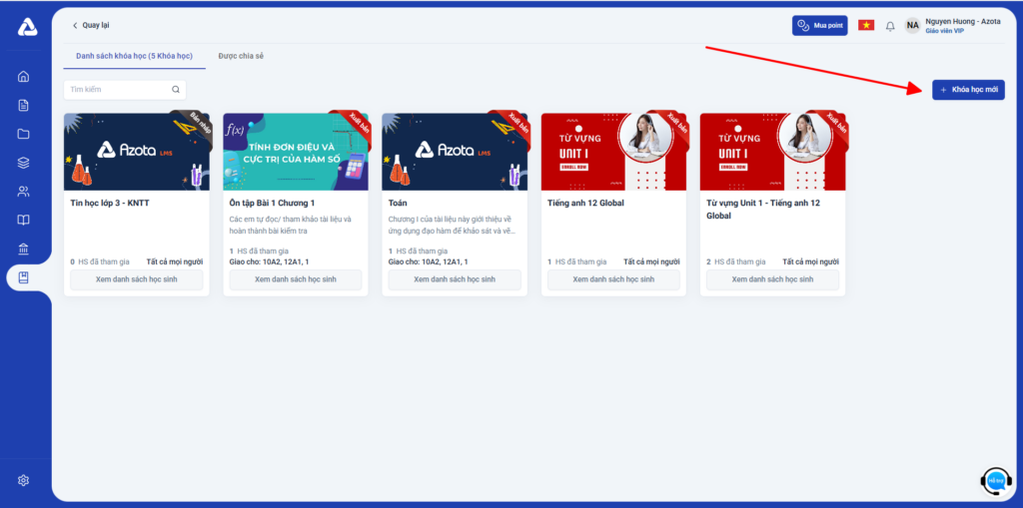Open the support headset chat icon
1023x508 pixels.
(x=995, y=481)
